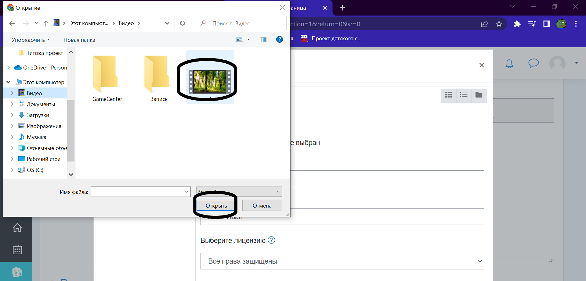
Task: Go up one folder level arrow
Action: tap(46, 23)
